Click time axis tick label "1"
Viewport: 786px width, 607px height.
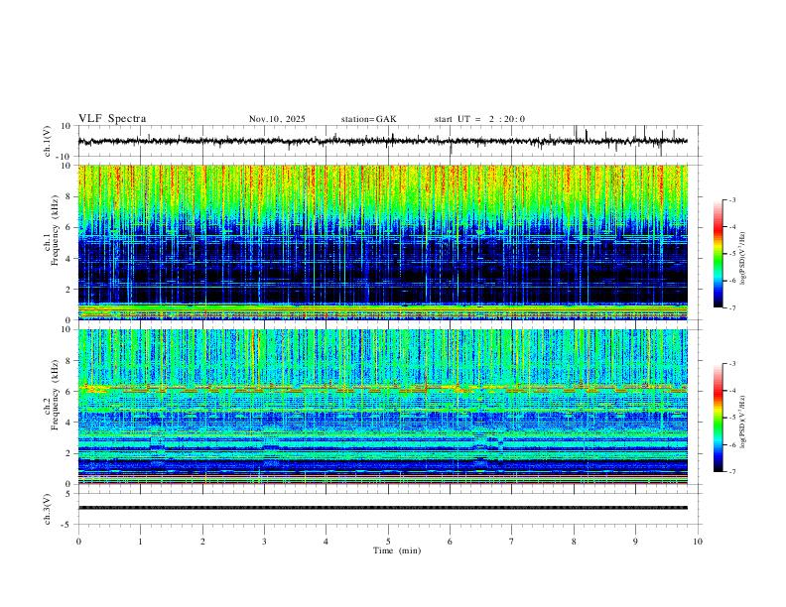(x=140, y=542)
